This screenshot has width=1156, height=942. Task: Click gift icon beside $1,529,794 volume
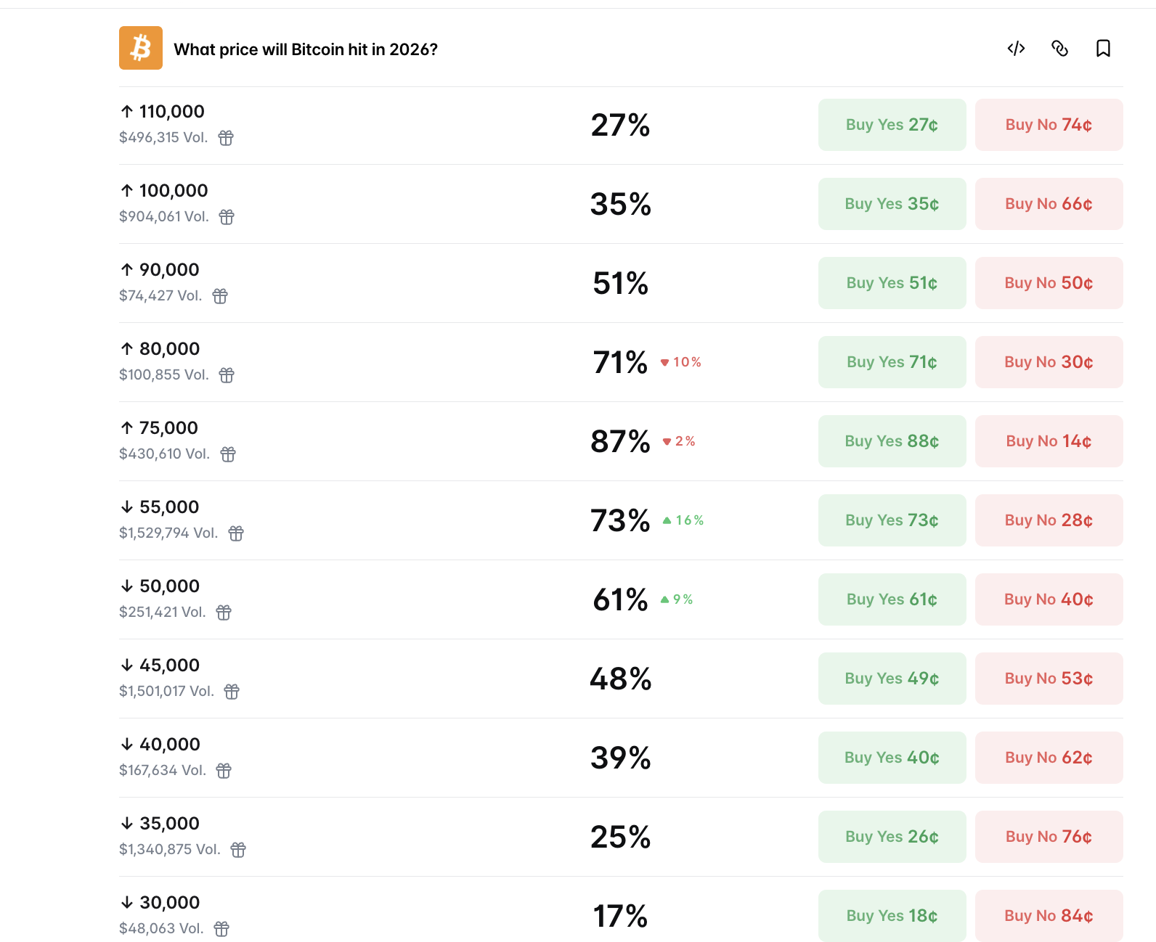pyautogui.click(x=236, y=533)
